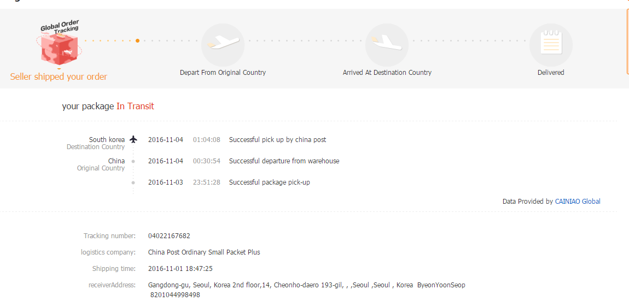Click Successful pick up by china post
Image resolution: width=629 pixels, height=301 pixels.
click(277, 140)
